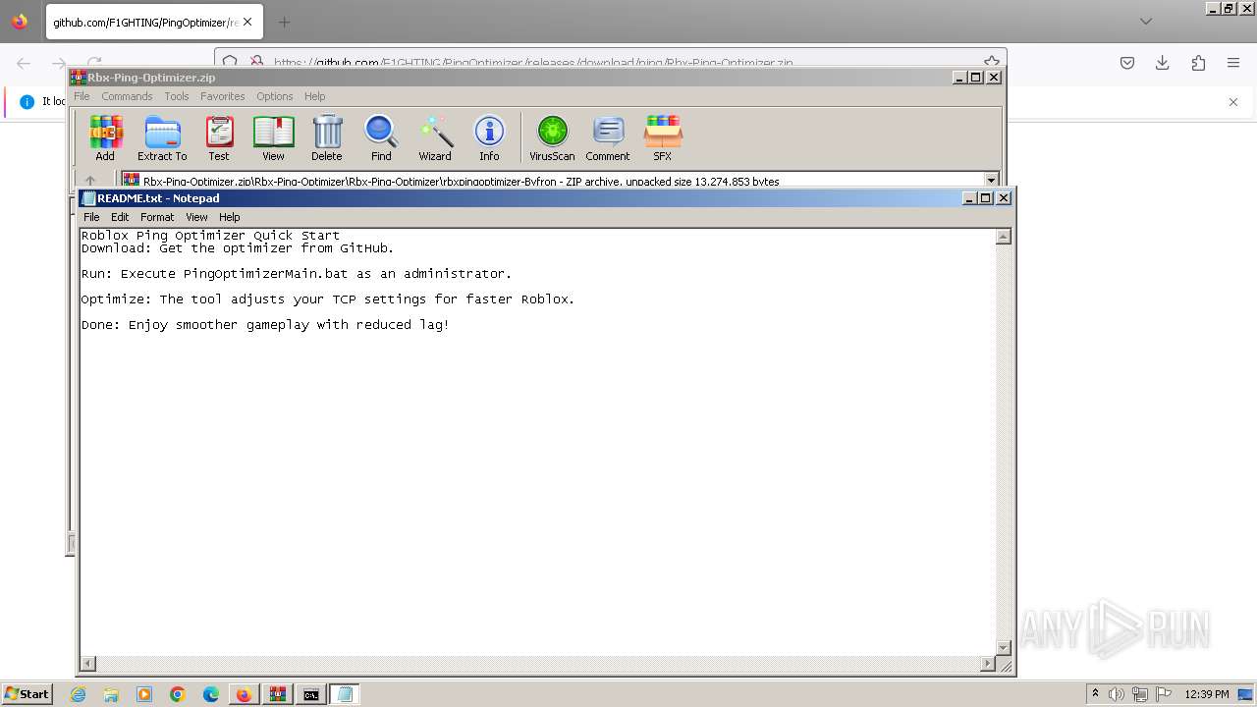Viewport: 1257px width, 707px height.
Task: Open Microsoft Edge from taskbar
Action: pos(211,694)
